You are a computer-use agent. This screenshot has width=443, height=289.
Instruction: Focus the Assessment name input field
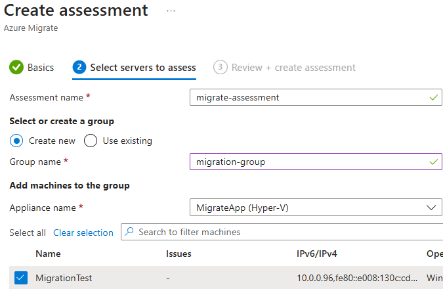tap(316, 97)
